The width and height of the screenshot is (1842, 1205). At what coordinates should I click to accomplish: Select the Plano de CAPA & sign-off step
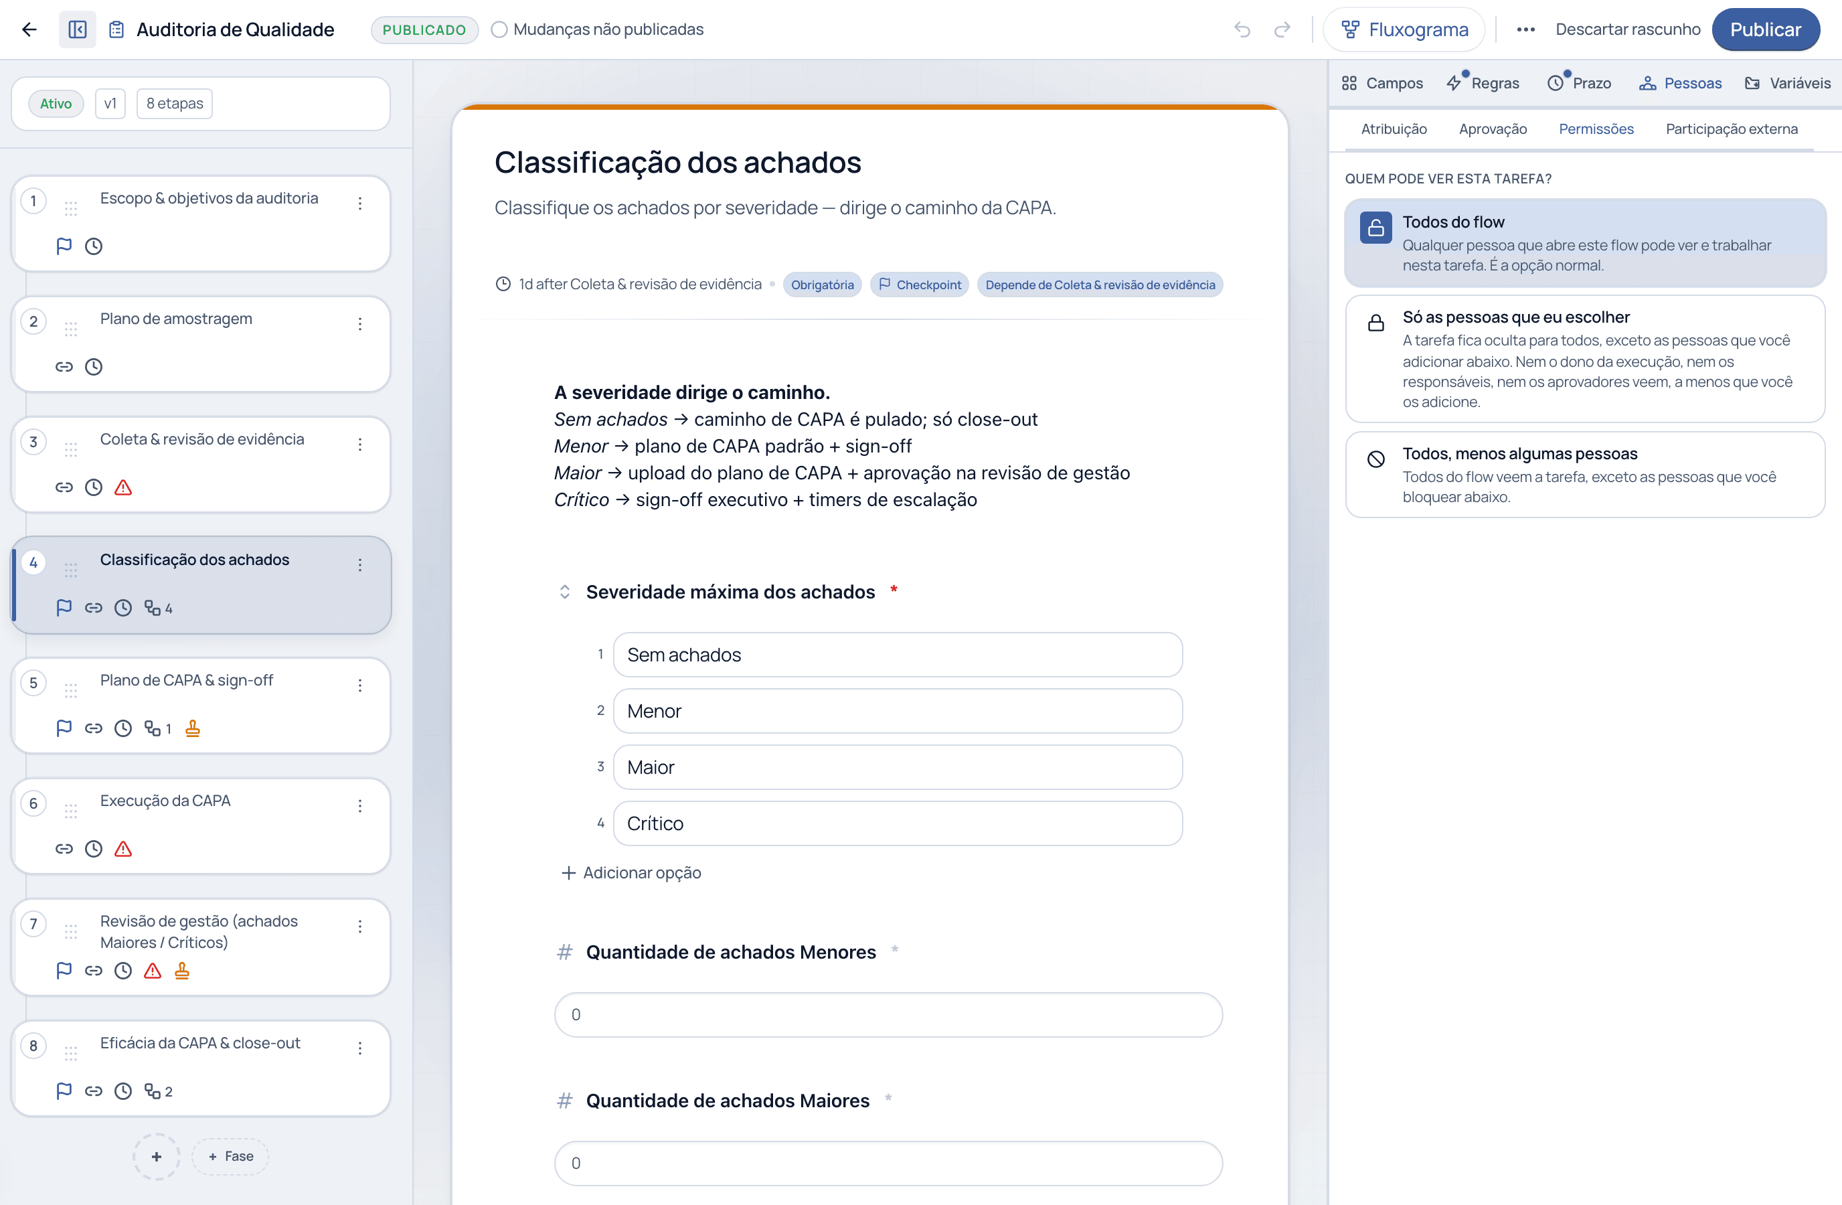(x=201, y=706)
